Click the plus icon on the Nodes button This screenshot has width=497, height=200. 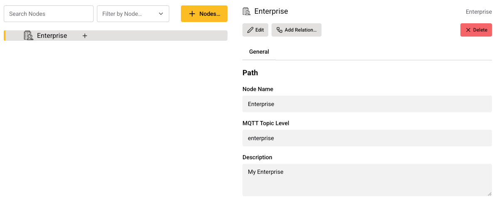pyautogui.click(x=192, y=14)
